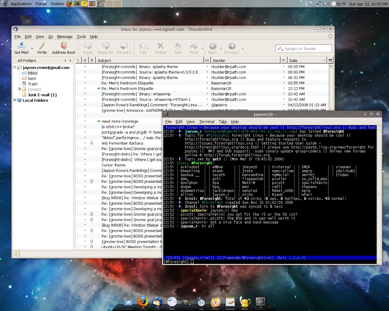Open the Get Mail dropdown arrow
This screenshot has width=389, height=311.
click(32, 48)
